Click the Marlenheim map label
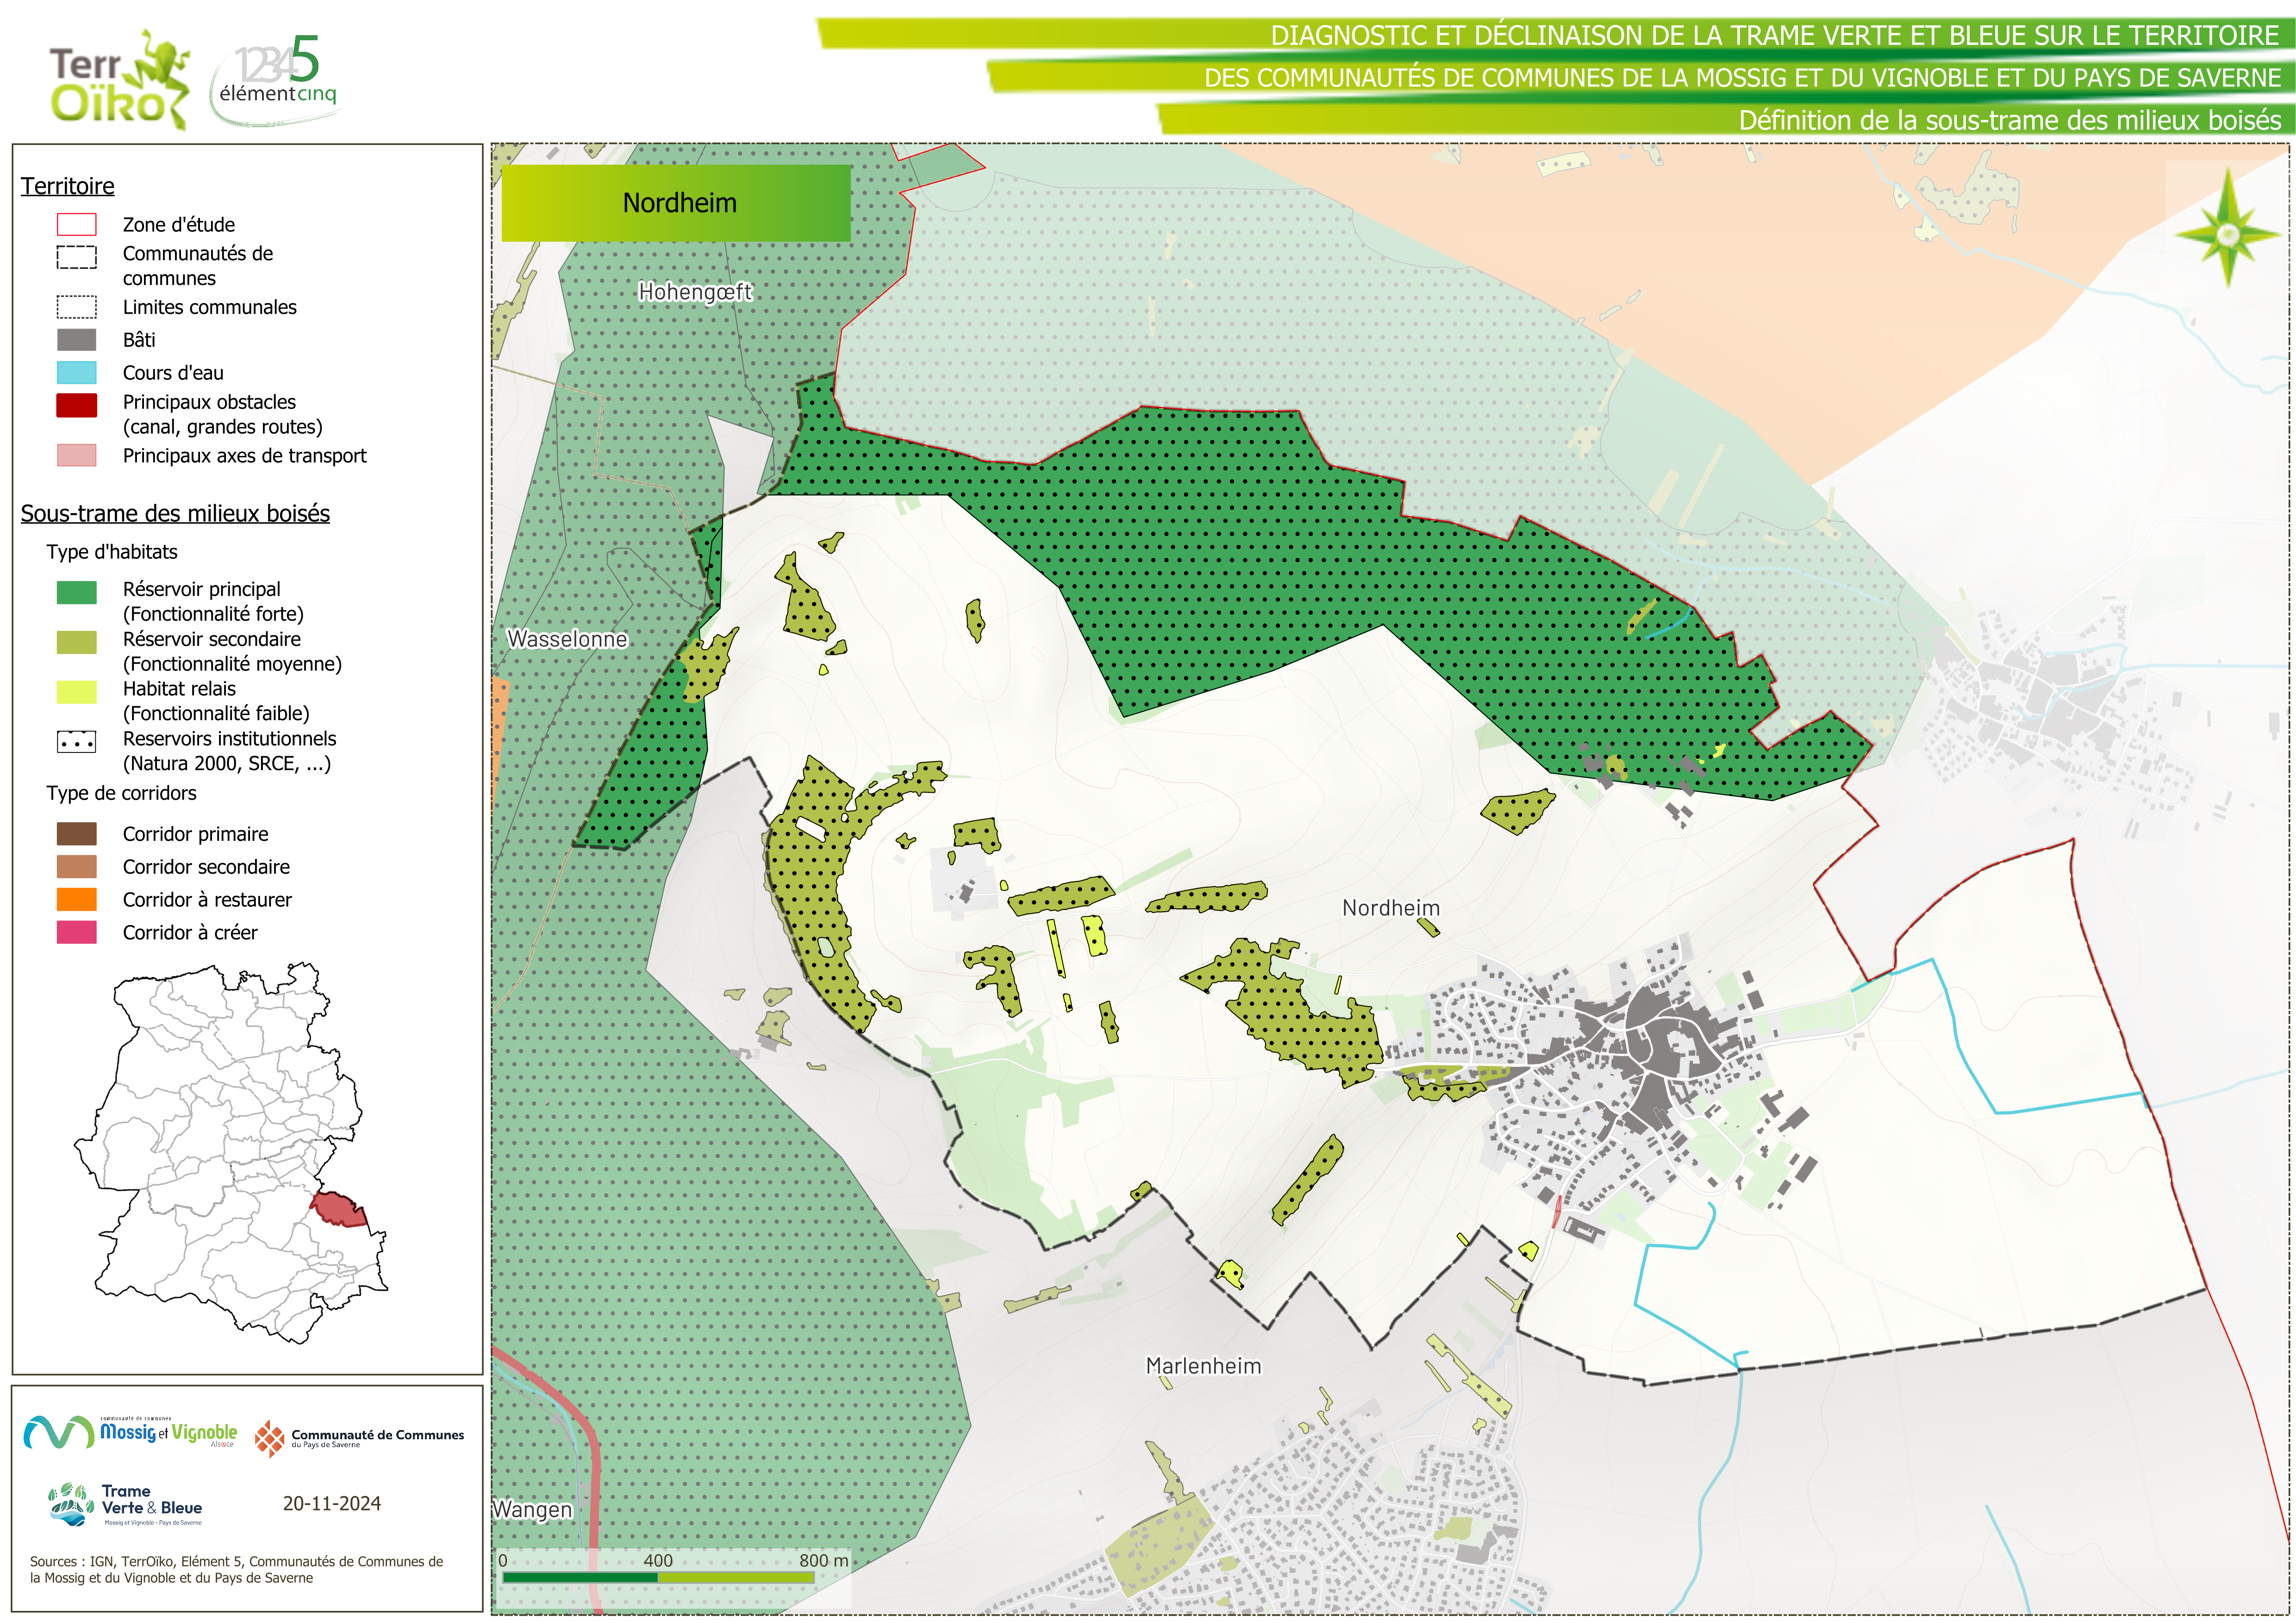 pyautogui.click(x=1203, y=1366)
